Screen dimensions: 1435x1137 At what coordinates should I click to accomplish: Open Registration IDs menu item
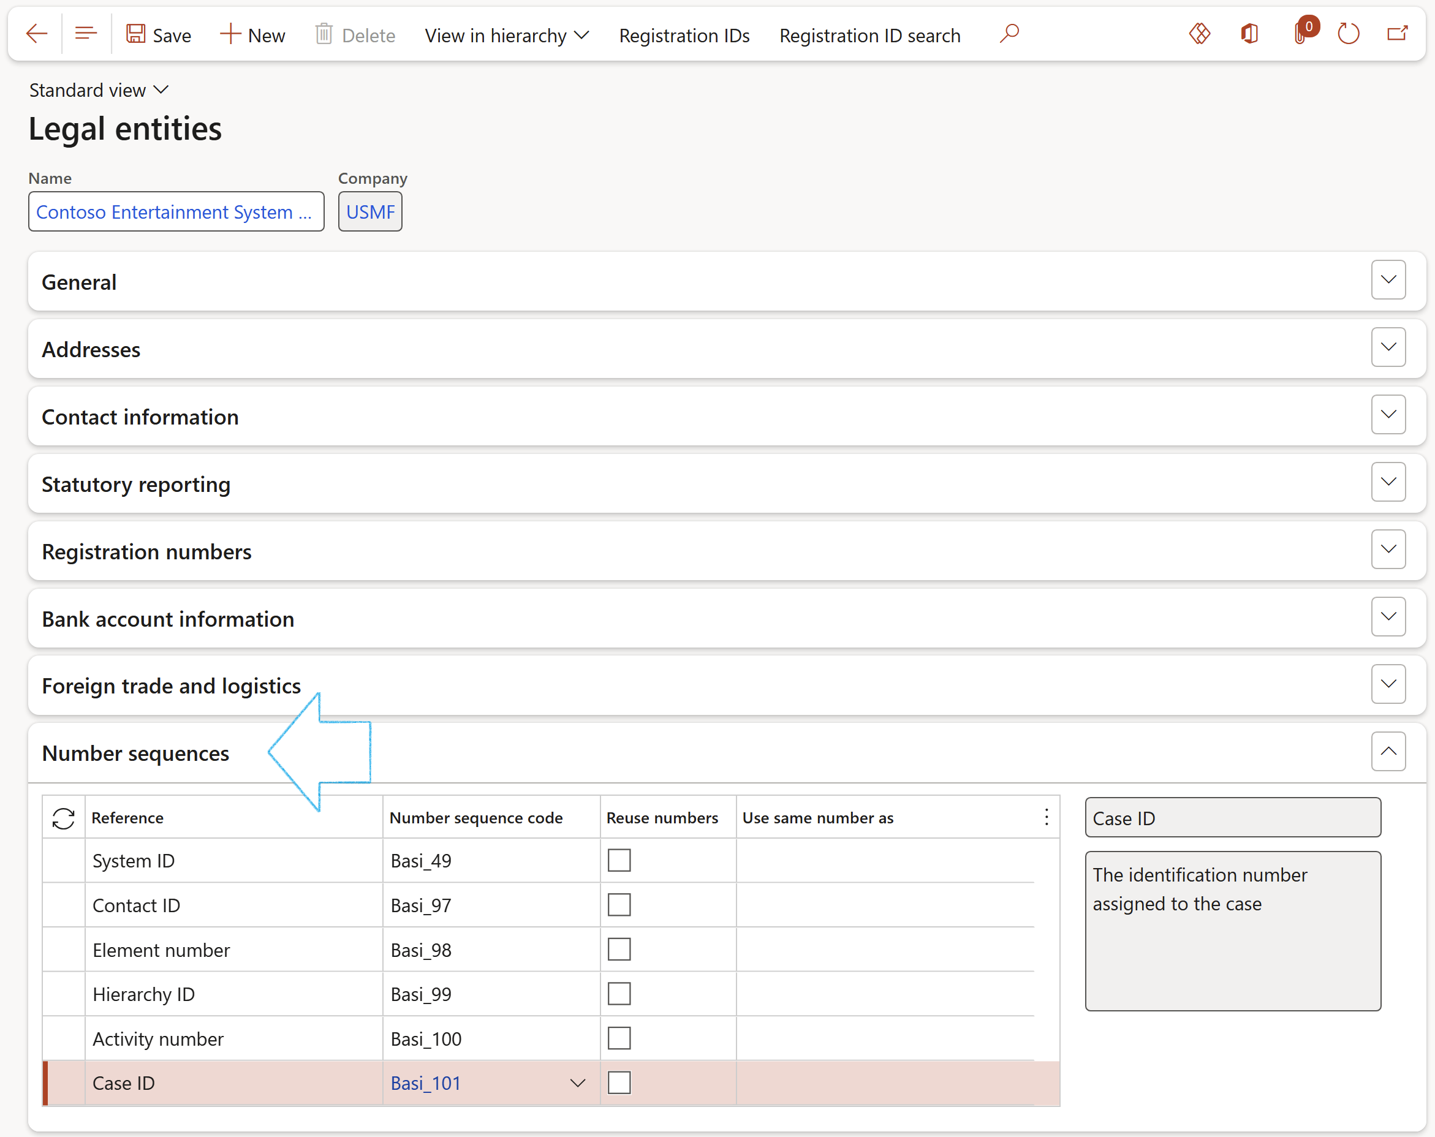point(684,36)
